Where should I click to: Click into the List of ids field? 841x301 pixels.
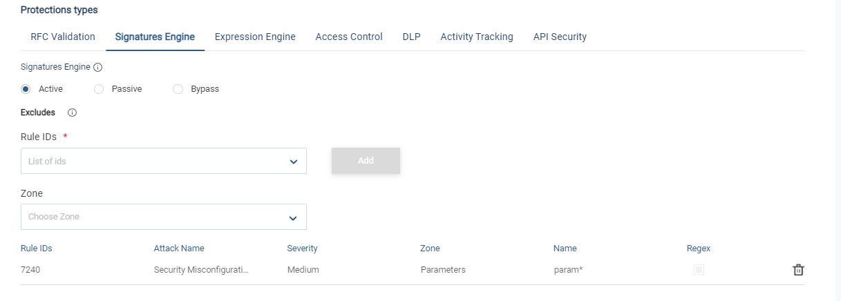click(x=152, y=162)
